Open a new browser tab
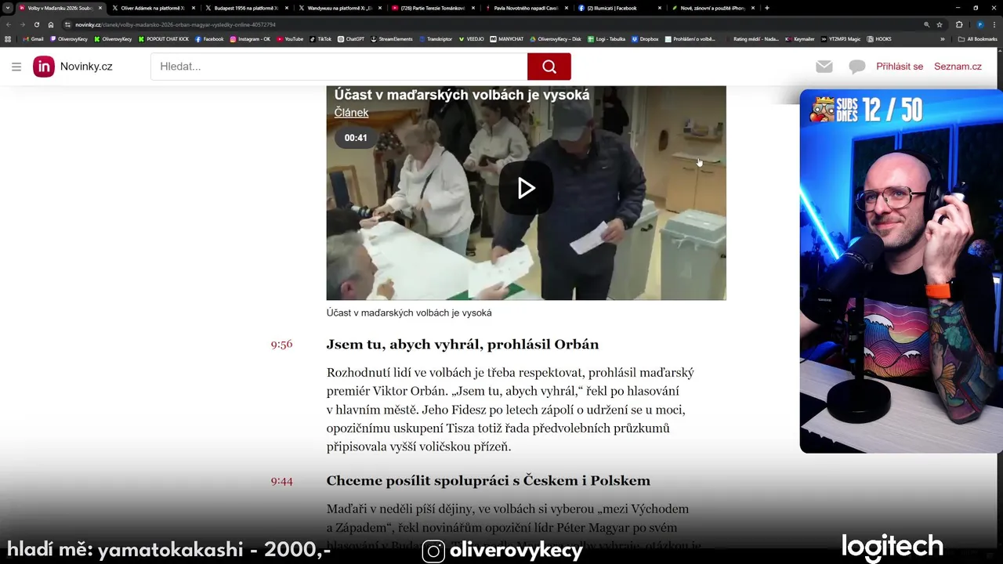1003x564 pixels. [766, 8]
